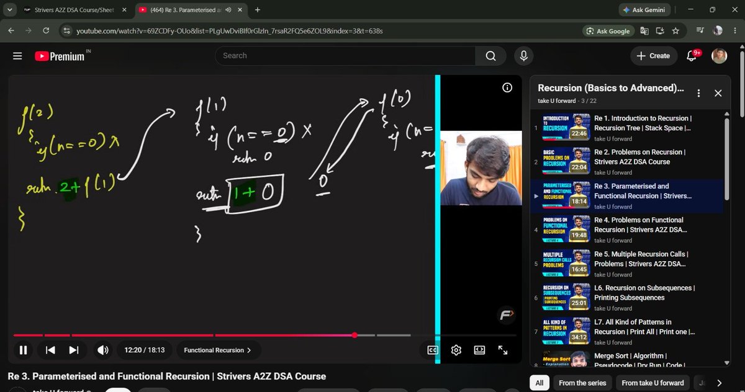The image size is (745, 392).
Task: Play L6. Recursion on Subsequences video
Action: click(x=627, y=297)
